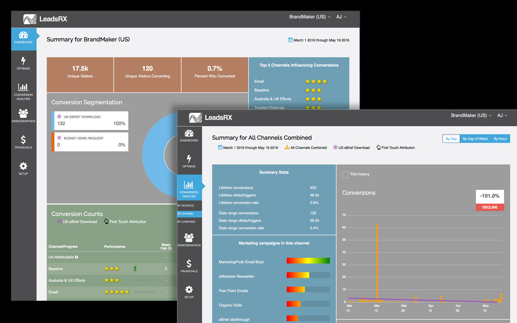Image resolution: width=517 pixels, height=323 pixels.
Task: Click target icon beside US eBrief Download filter
Action: (335, 147)
